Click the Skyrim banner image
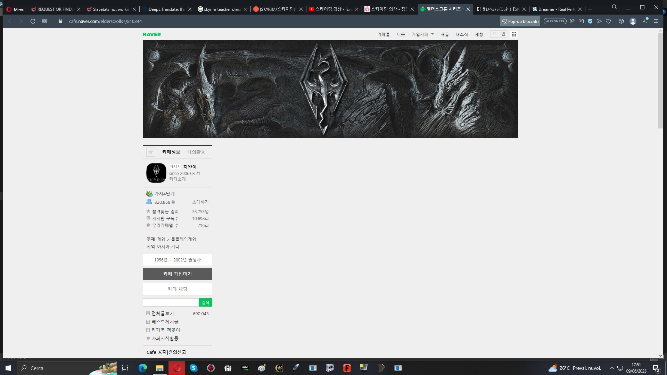Image resolution: width=667 pixels, height=375 pixels. (x=330, y=89)
